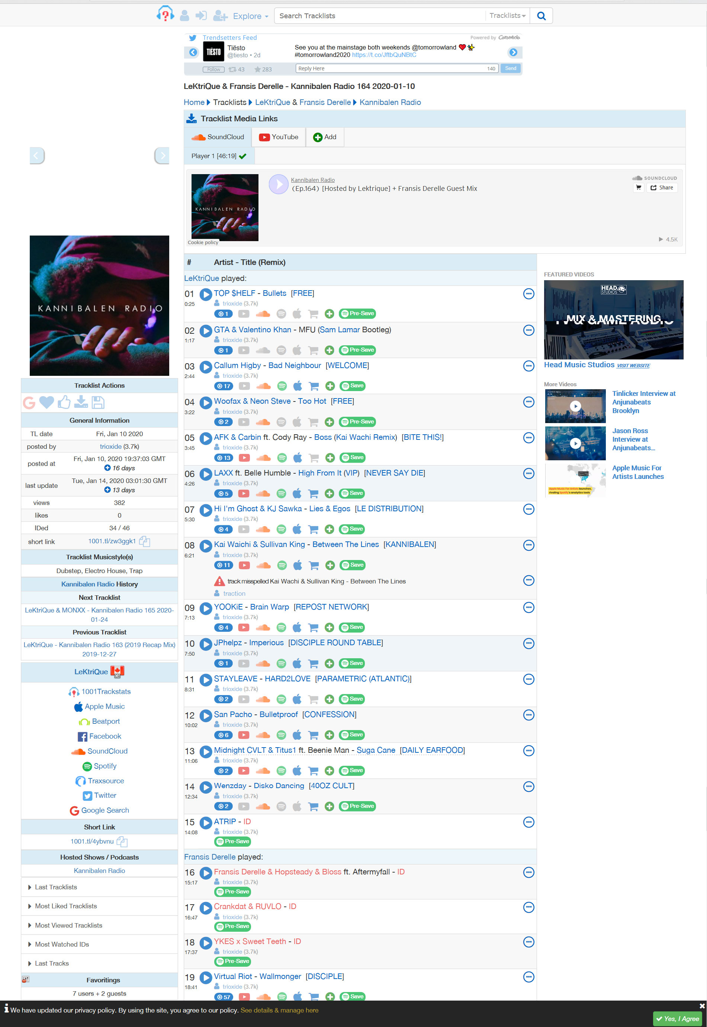
Task: Click Pre-Save for Wenzday Disko Dancing
Action: (x=357, y=806)
